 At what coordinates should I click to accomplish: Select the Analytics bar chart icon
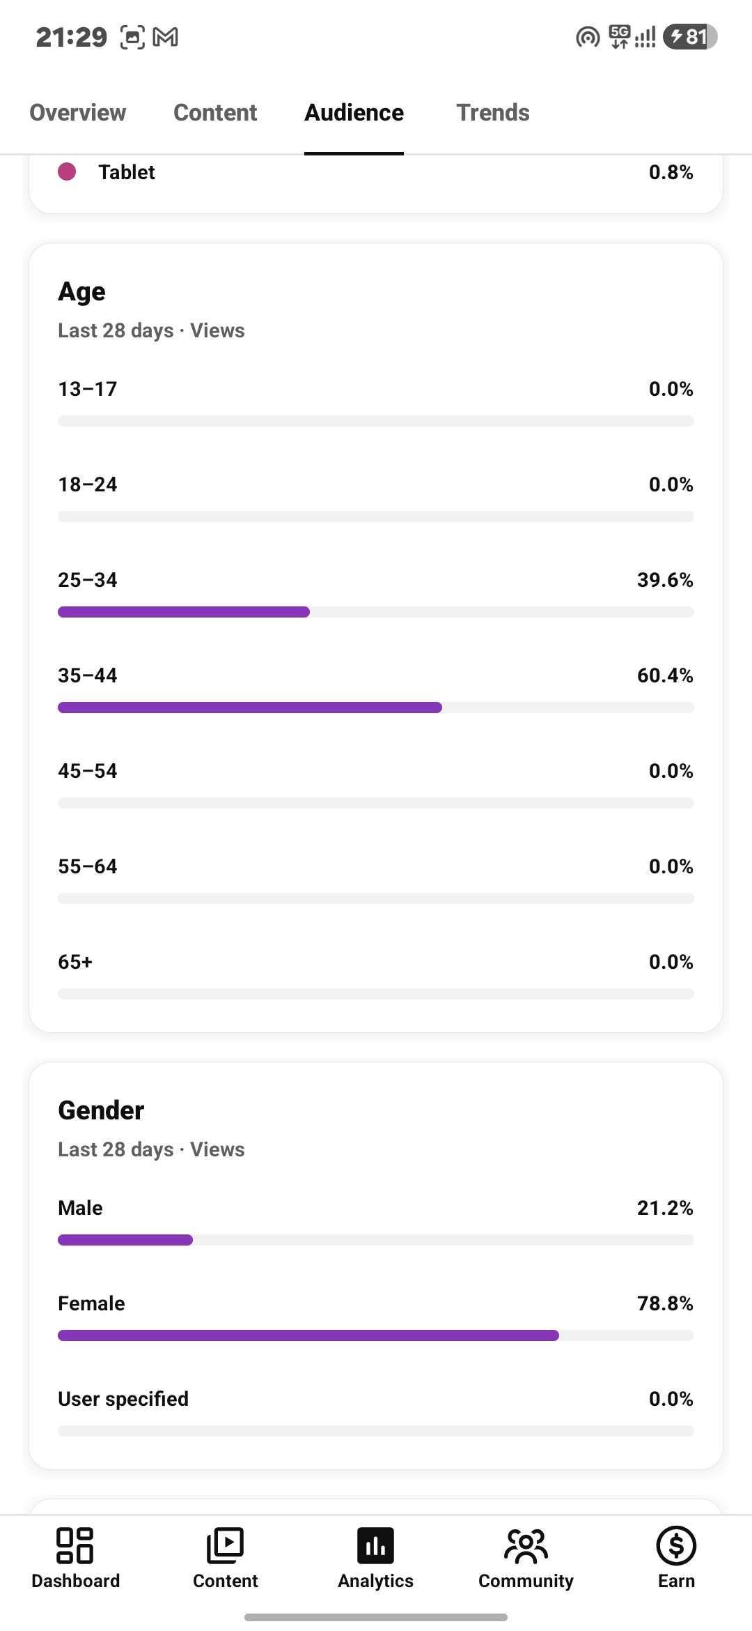(376, 1546)
